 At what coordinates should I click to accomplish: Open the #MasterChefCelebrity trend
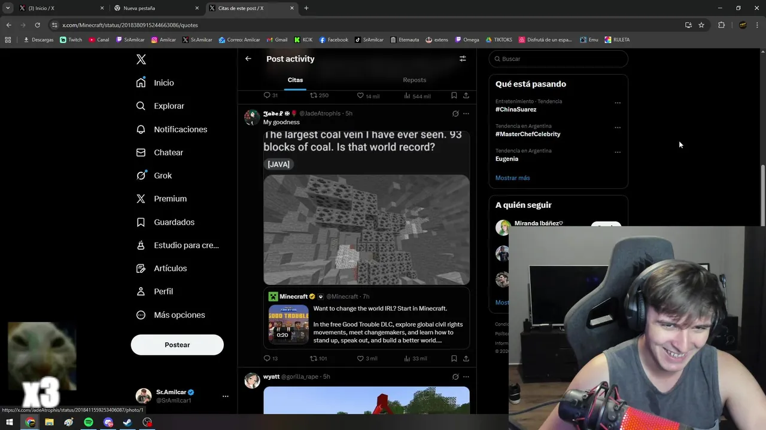[x=528, y=134]
